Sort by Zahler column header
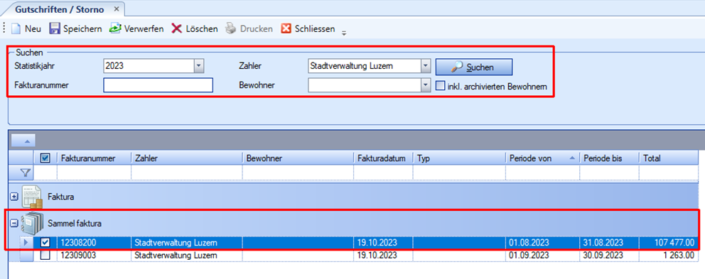The image size is (705, 279). [187, 158]
